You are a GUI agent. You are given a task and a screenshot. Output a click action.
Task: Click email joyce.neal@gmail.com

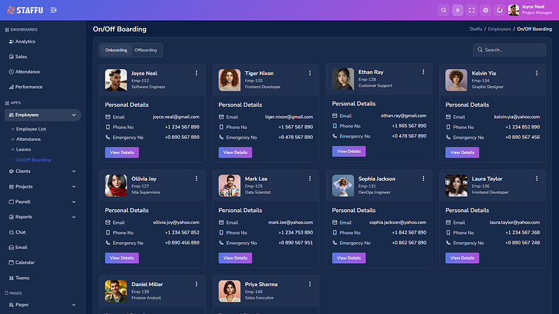point(176,117)
